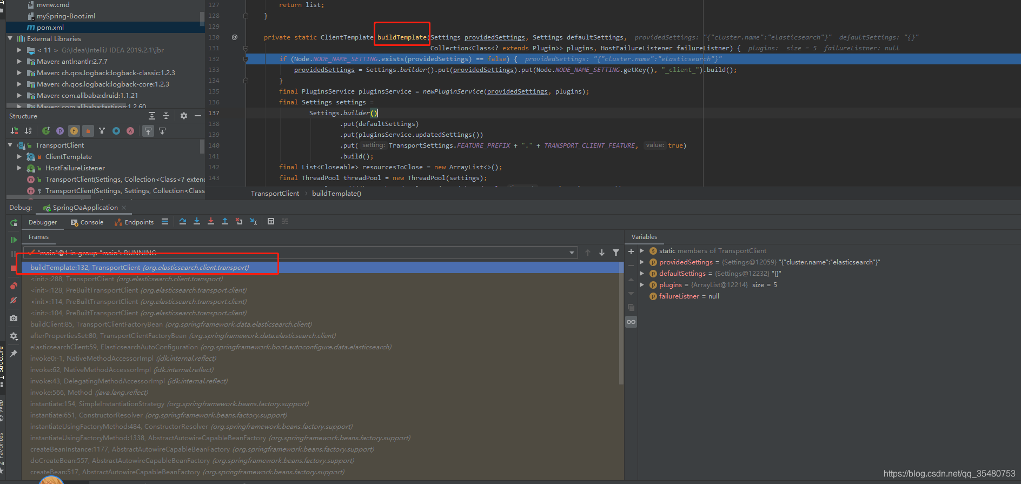Viewport: 1021px width, 484px height.
Task: Select the Frames tab
Action: pos(38,237)
